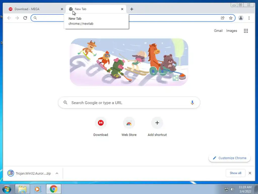
Task: Click the magnifier icon in Google search box
Action: pos(65,103)
